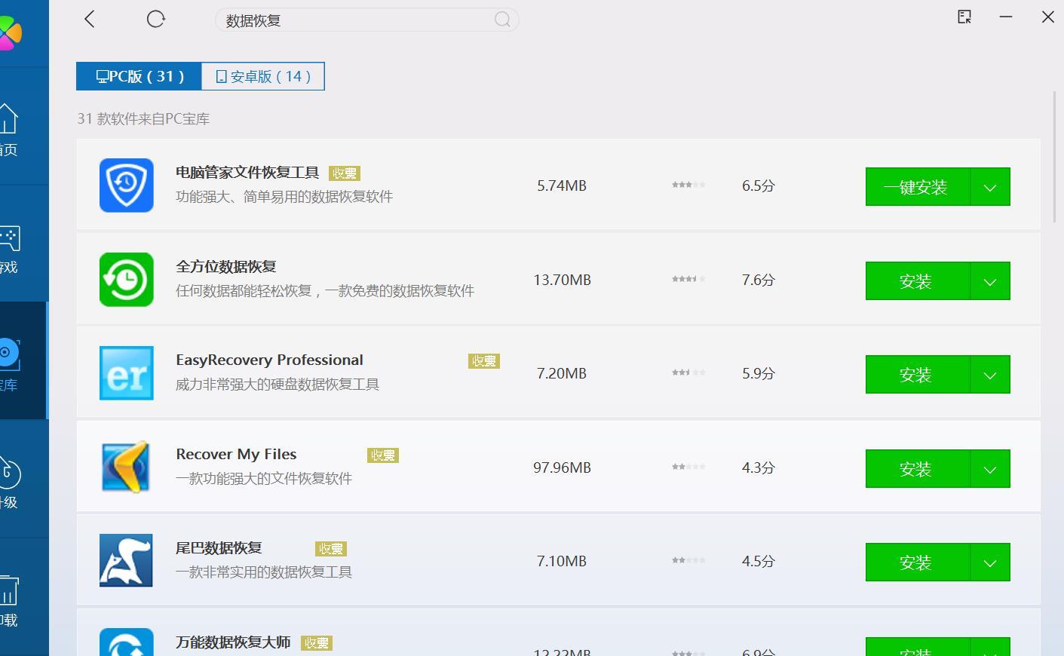Open the 全方位数据恢复 title
Screen dimensions: 1064x656
click(x=226, y=267)
